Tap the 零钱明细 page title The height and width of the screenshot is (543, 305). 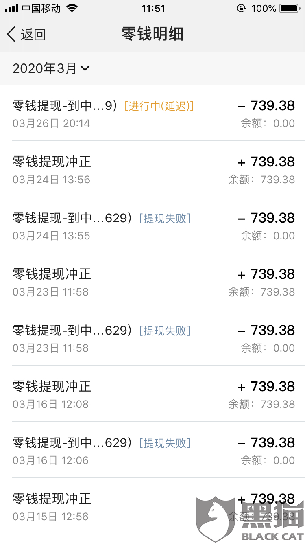coord(152,34)
